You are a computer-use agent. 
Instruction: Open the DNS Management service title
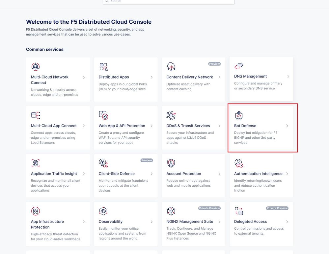(250, 77)
